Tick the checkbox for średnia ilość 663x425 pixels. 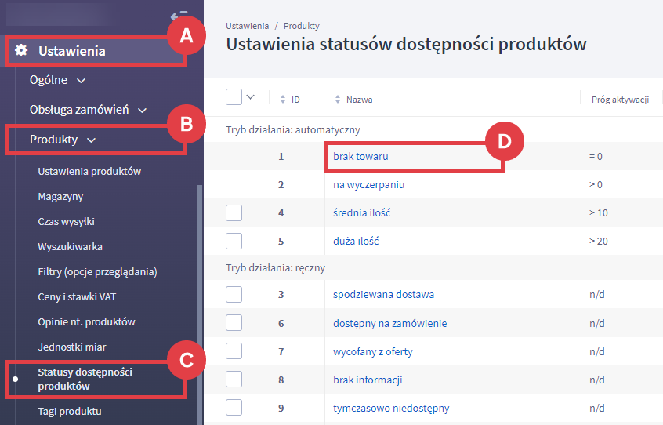[234, 212]
